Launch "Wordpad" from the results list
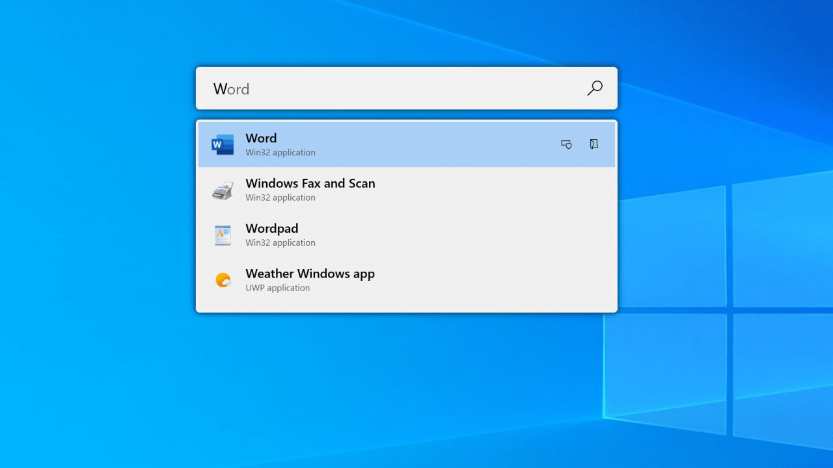This screenshot has width=833, height=468. [x=271, y=229]
